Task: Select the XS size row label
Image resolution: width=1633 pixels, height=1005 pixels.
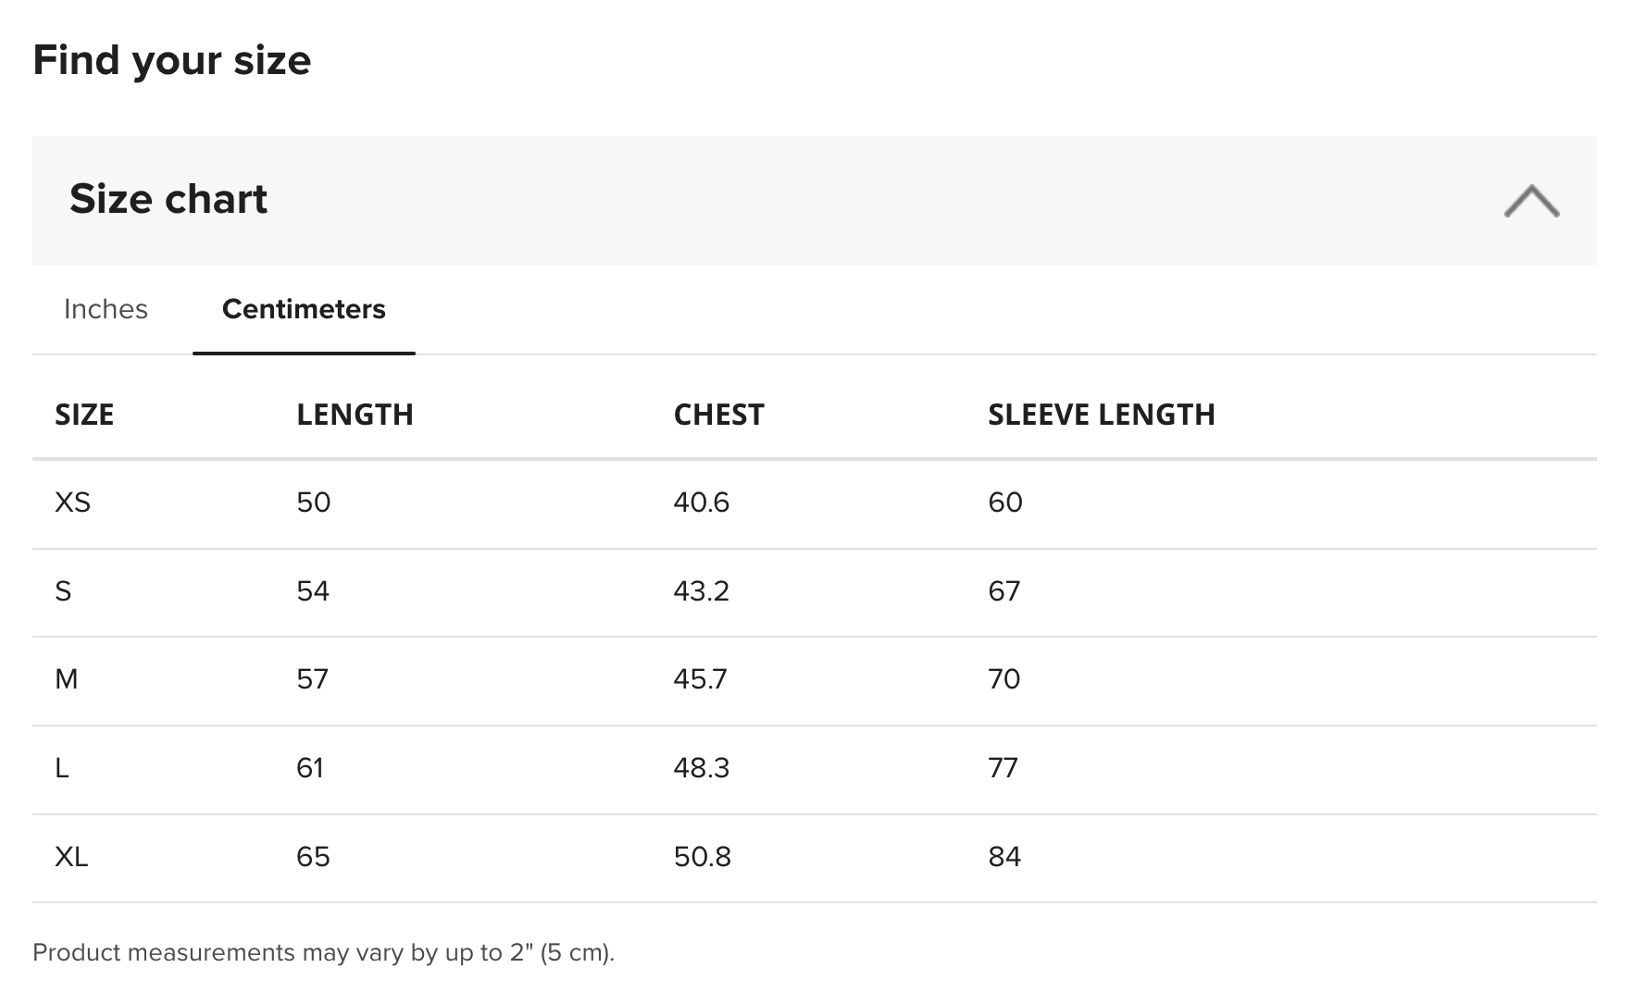Action: click(x=72, y=502)
